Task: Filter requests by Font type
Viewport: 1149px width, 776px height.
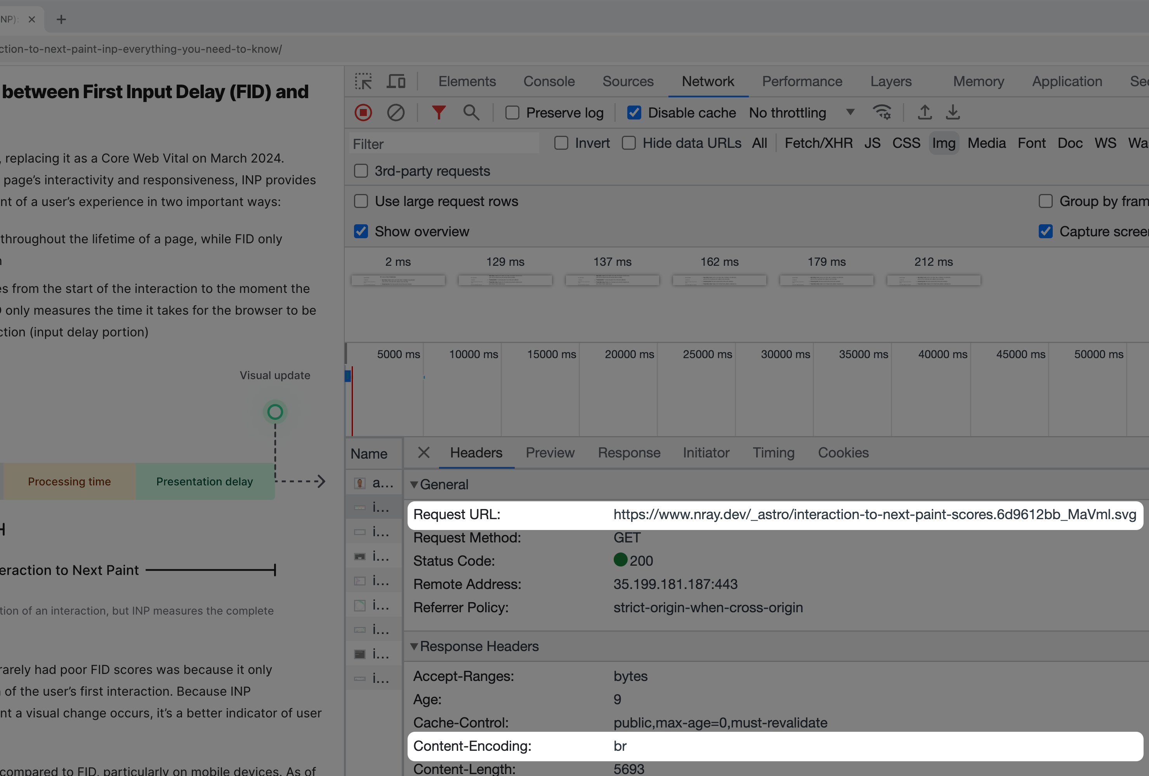Action: coord(1031,143)
